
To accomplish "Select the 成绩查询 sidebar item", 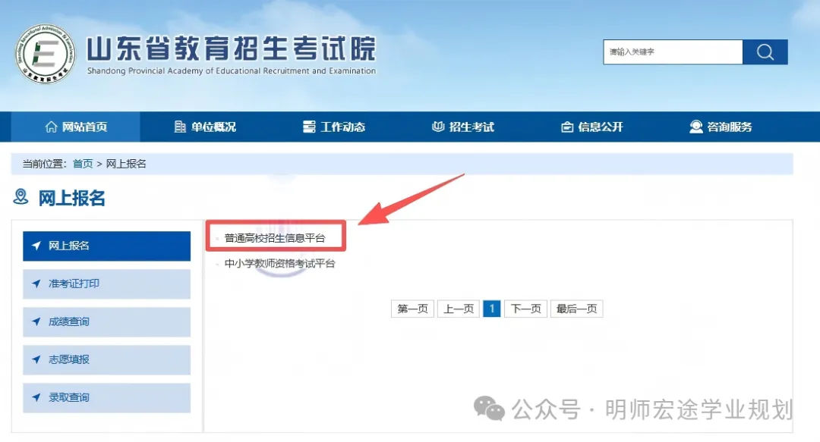I will (107, 322).
